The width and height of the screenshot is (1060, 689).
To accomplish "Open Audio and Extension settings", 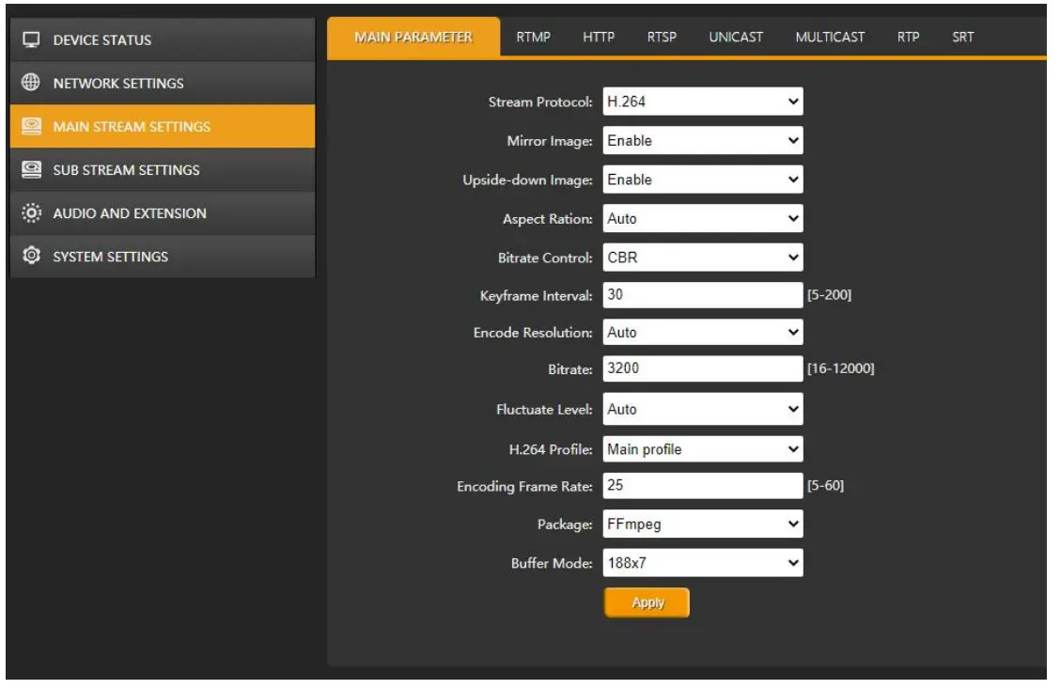I will coord(163,213).
